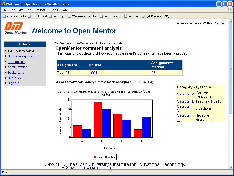Go to Submit assignment in Options
This screenshot has height=176, width=234.
point(21,56)
